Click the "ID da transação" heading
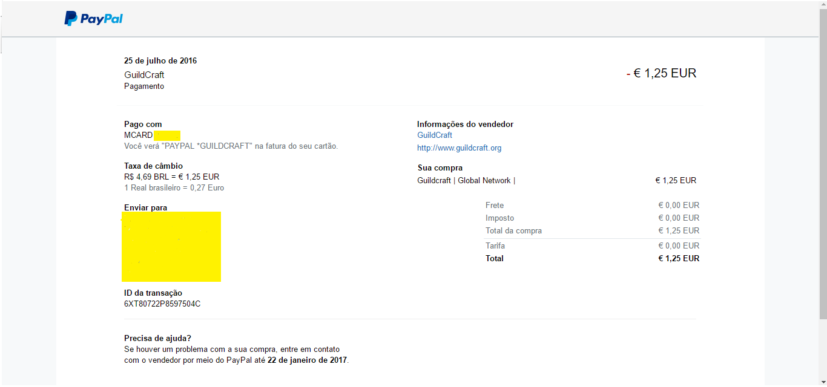Viewport: 827px width, 387px height. pos(153,293)
